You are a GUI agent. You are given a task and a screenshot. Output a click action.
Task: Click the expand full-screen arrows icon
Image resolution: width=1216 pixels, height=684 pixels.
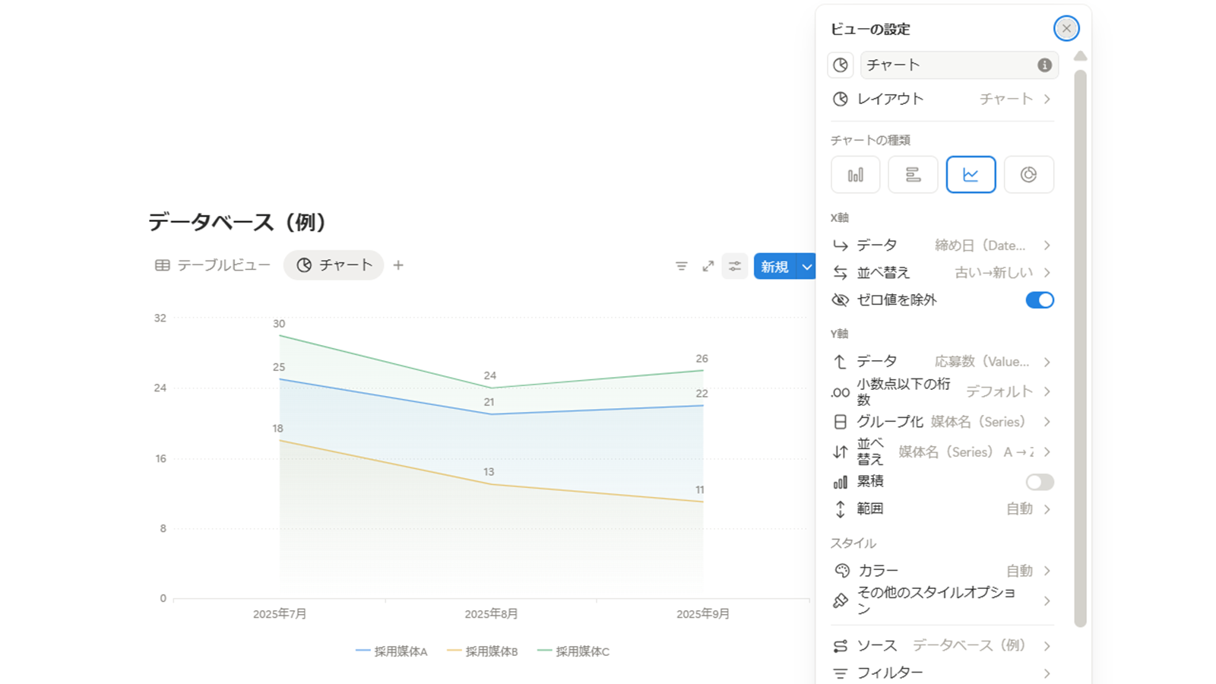tap(708, 266)
